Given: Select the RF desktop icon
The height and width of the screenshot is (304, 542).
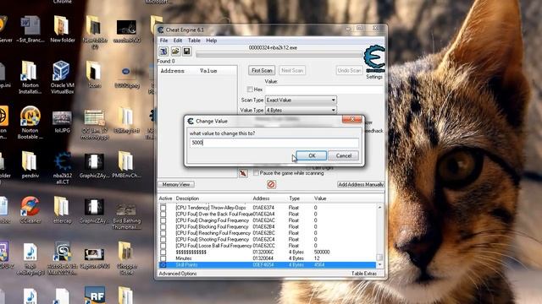Looking at the screenshot, I should [95, 296].
